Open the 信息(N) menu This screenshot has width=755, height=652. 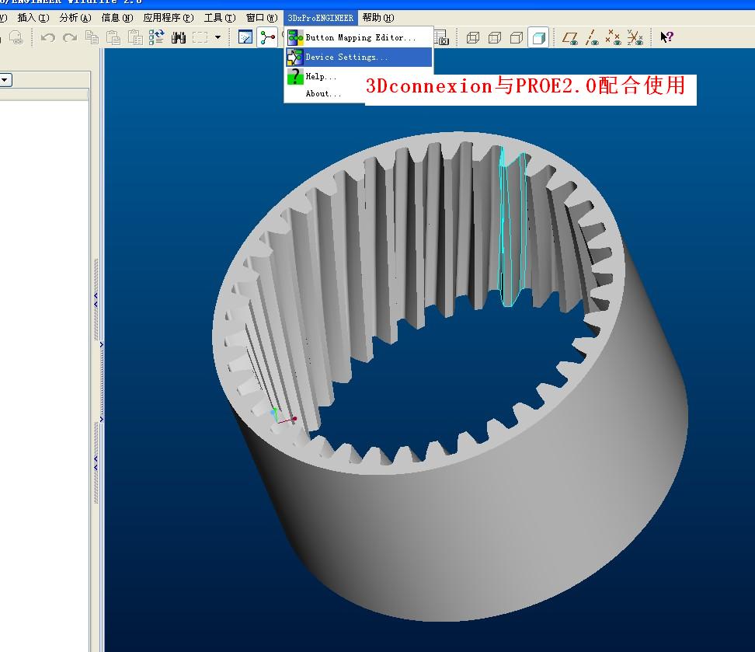tap(117, 18)
